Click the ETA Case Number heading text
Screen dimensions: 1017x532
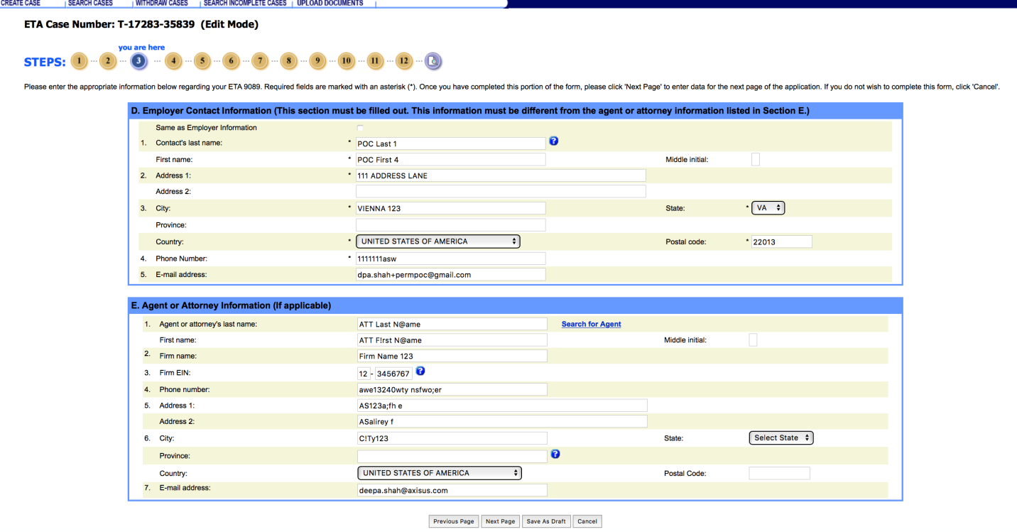[141, 25]
